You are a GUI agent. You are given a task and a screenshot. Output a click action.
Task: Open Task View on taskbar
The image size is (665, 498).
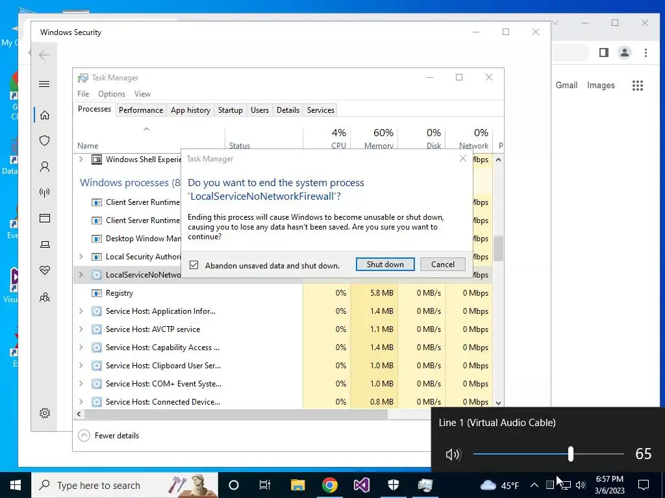click(265, 485)
